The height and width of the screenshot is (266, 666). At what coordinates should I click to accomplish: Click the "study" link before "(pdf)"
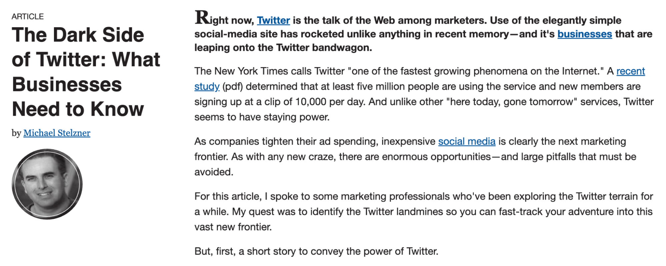(207, 86)
